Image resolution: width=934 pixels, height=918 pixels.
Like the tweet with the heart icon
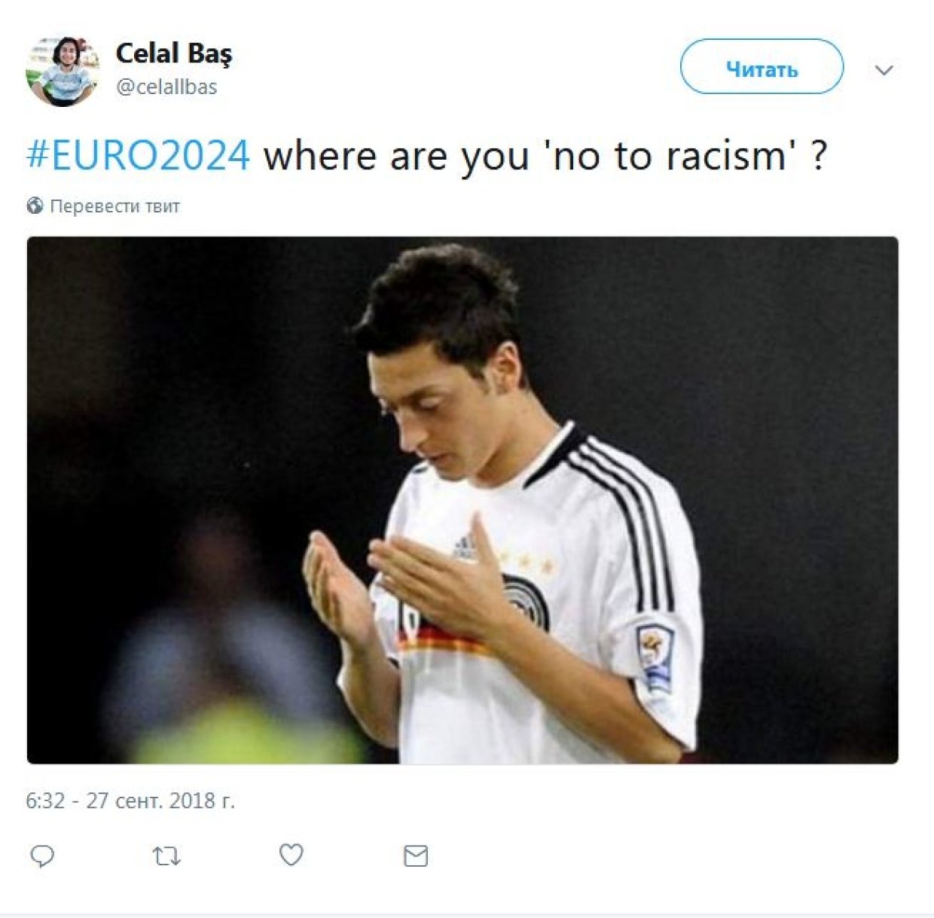point(291,855)
